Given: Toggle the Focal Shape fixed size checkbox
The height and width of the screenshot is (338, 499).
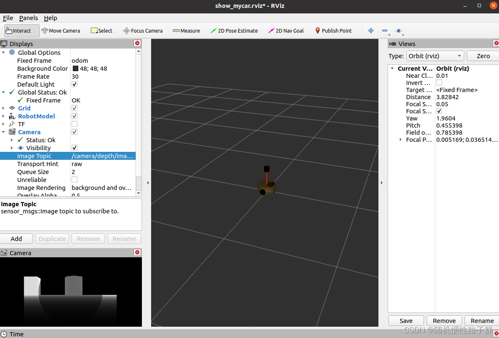Looking at the screenshot, I should [x=439, y=111].
